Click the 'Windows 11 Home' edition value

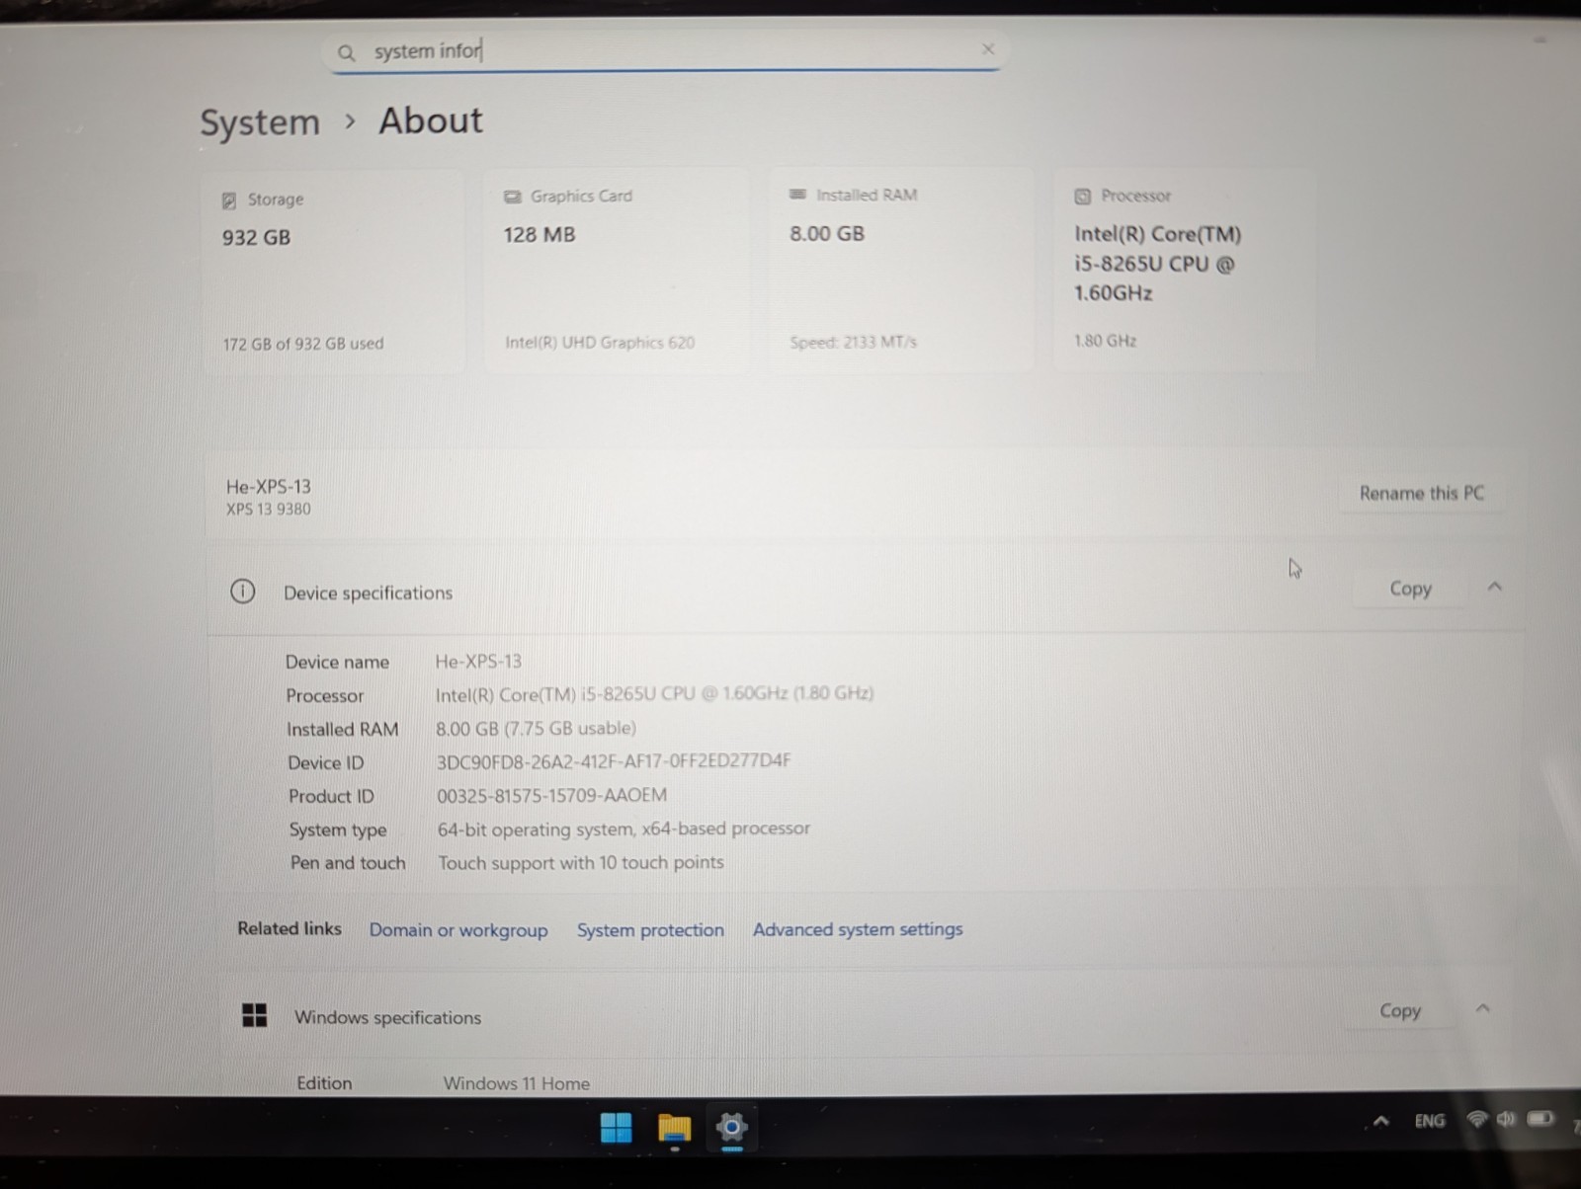(x=517, y=1083)
